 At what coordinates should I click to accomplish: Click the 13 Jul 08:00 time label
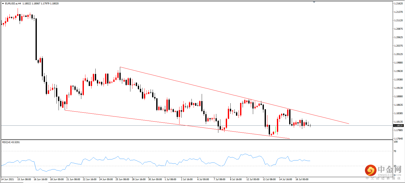pyautogui.click(x=269, y=179)
